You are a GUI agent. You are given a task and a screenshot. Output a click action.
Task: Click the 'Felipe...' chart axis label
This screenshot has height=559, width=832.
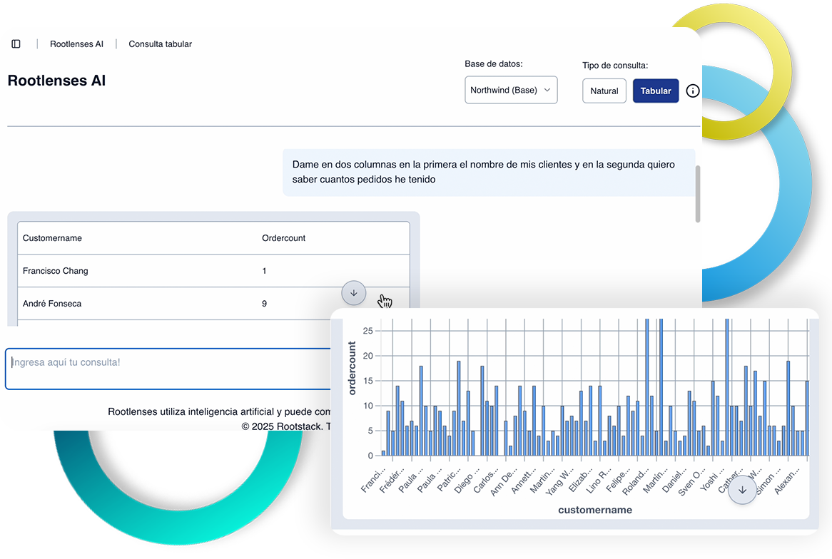(618, 480)
